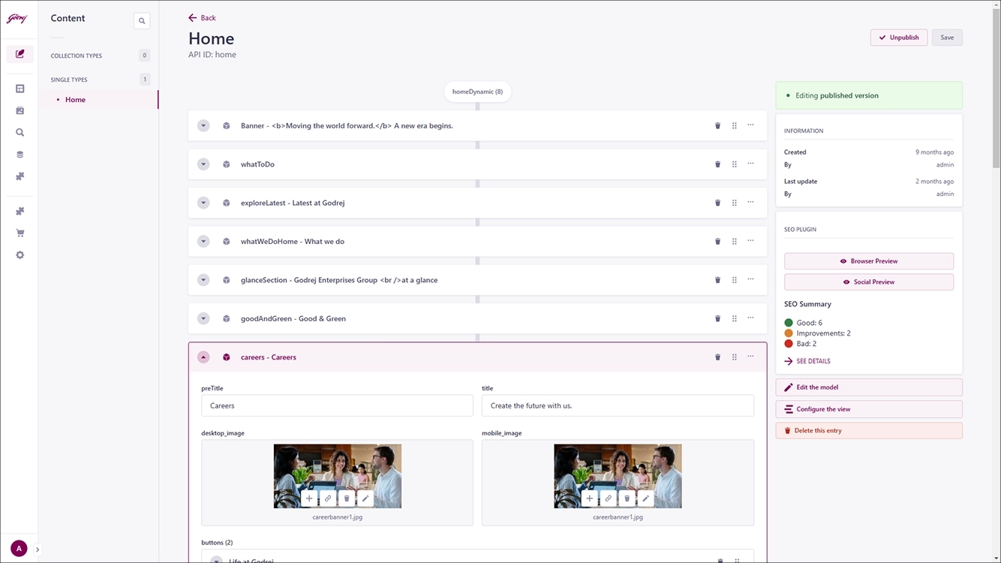Delete the whatToDo component via trash icon
Viewport: 1001px width, 563px height.
click(x=717, y=164)
